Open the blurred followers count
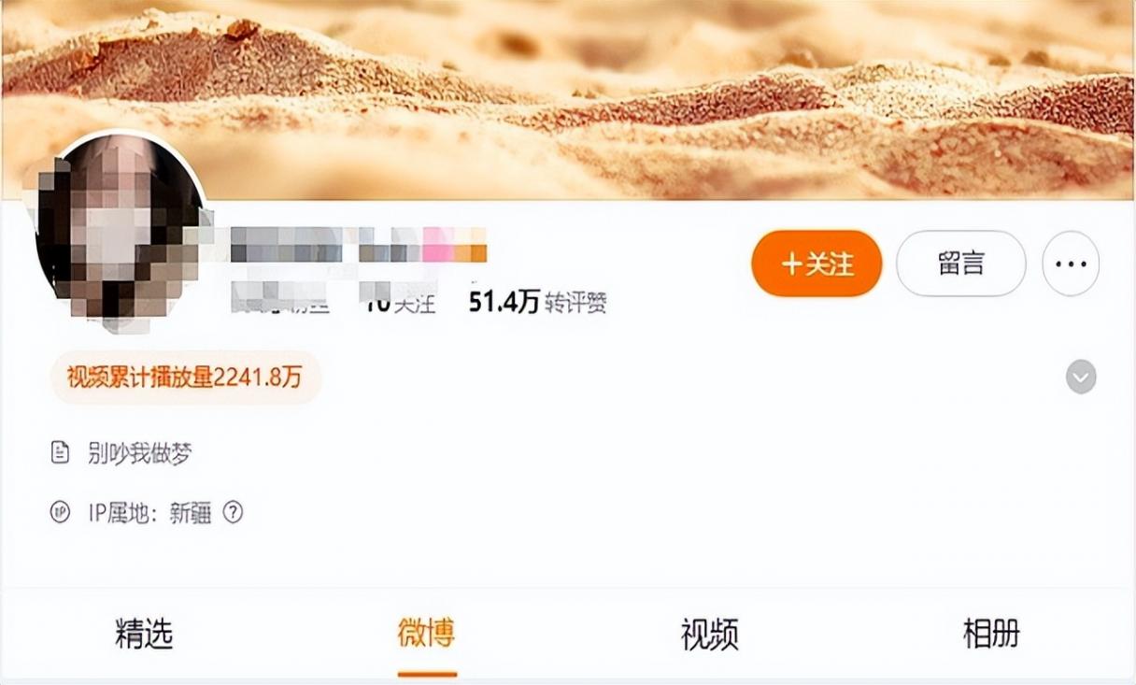This screenshot has width=1136, height=685. click(x=282, y=301)
